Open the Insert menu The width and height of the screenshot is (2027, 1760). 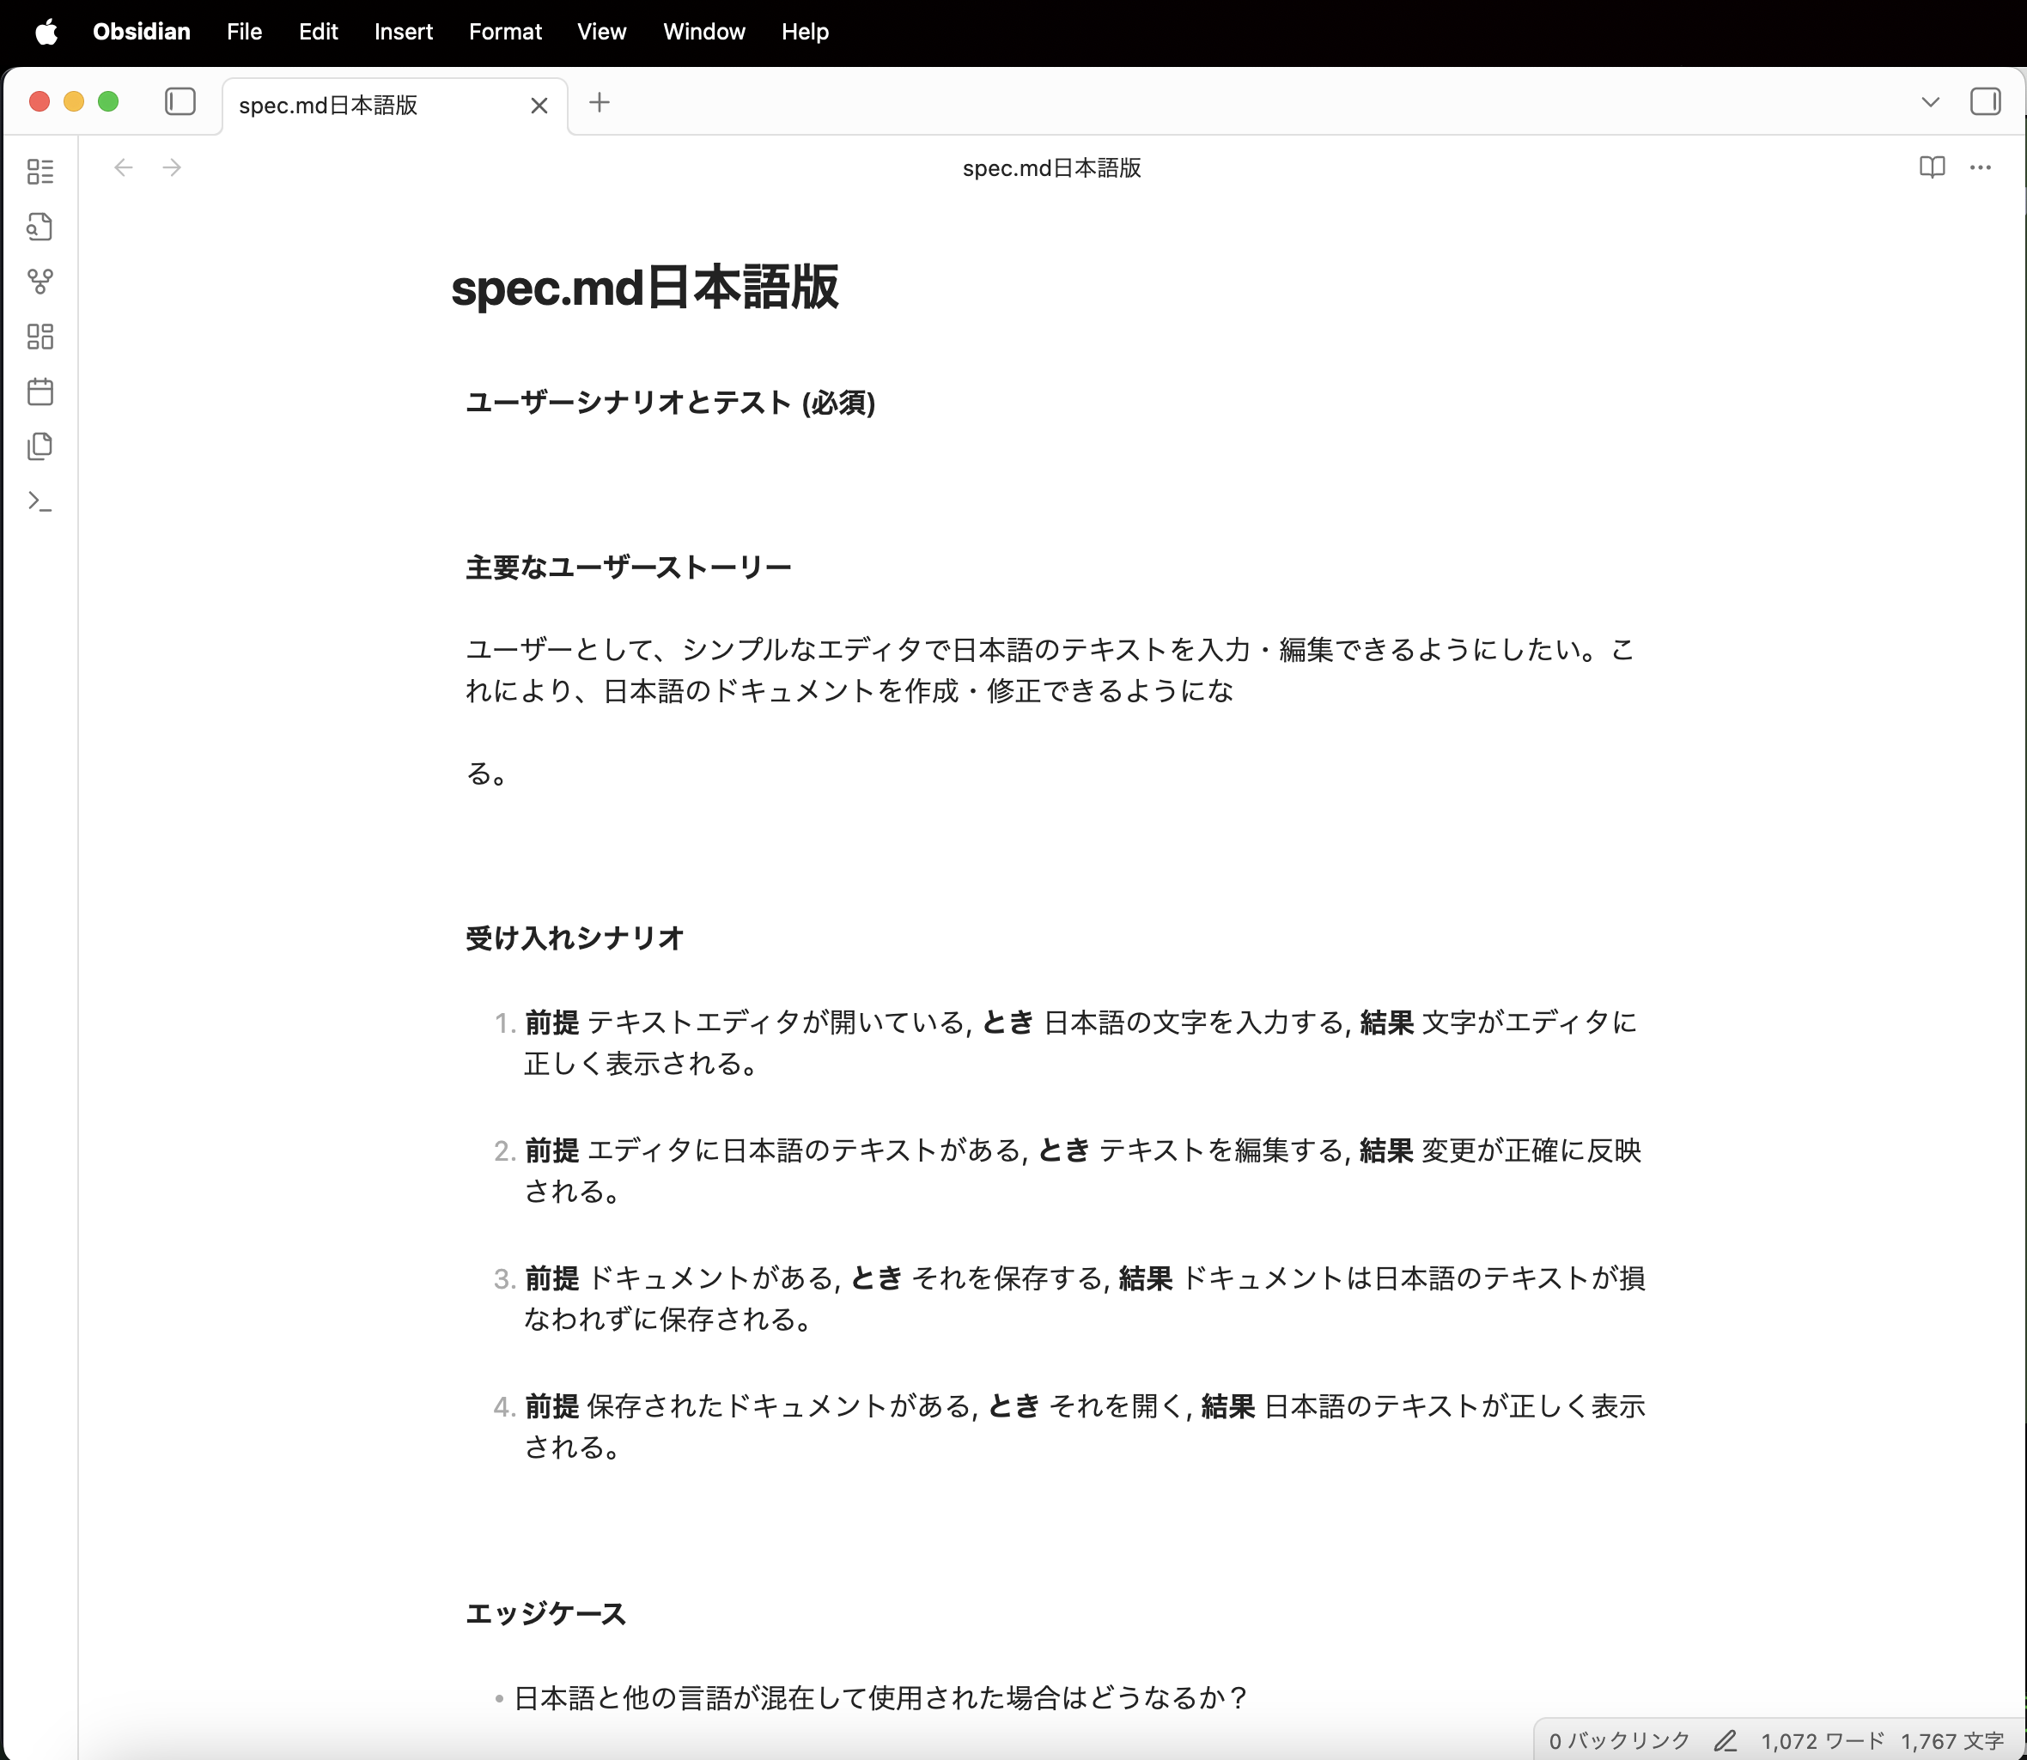tap(403, 32)
